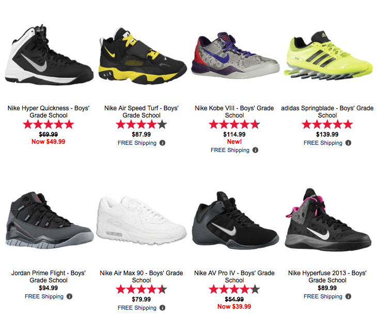
Task: Click info icon beside Nike Air Speed Turf shipping
Action: [x=163, y=143]
